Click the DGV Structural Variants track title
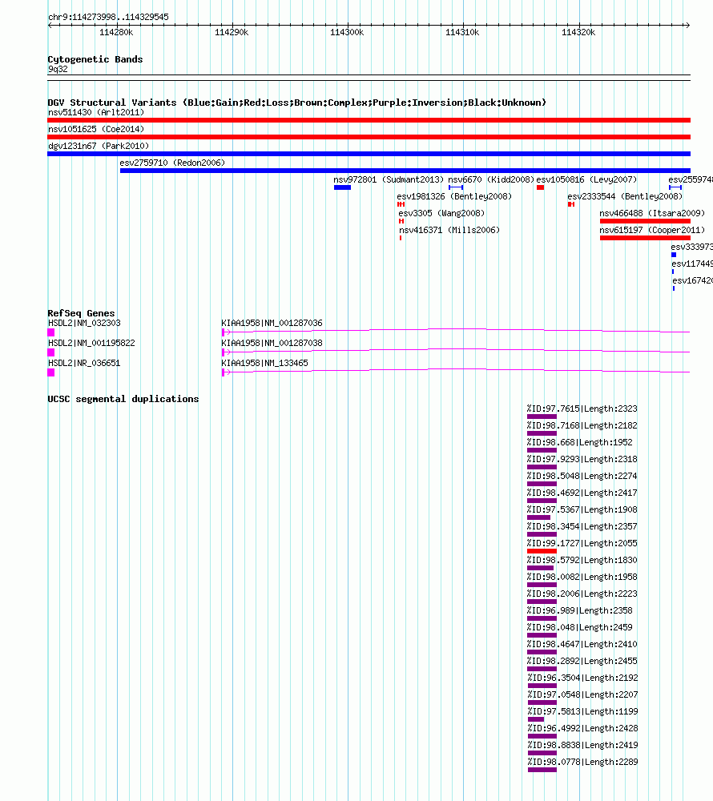The width and height of the screenshot is (713, 801). tap(296, 103)
